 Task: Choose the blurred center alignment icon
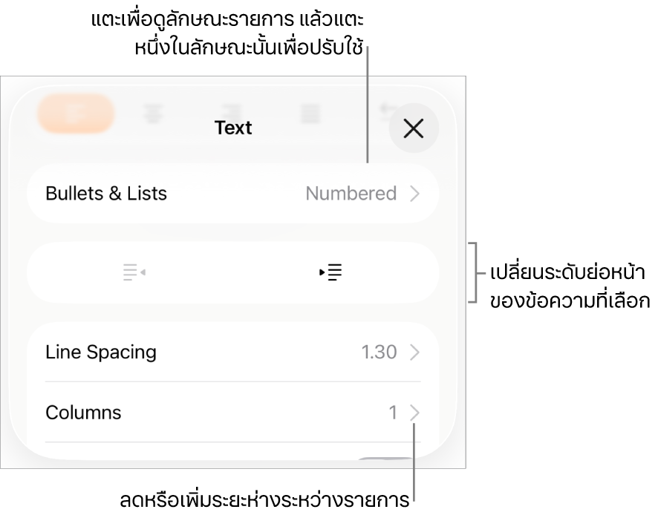click(x=154, y=114)
